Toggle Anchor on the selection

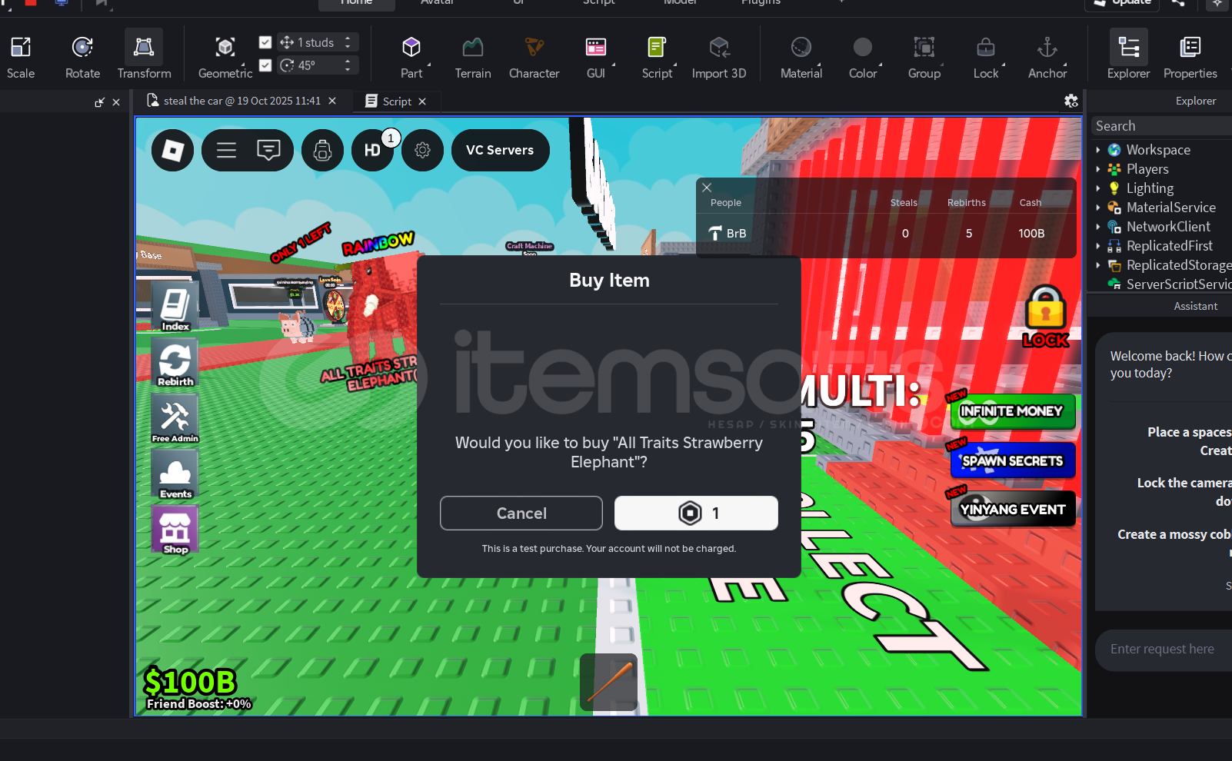point(1047,56)
